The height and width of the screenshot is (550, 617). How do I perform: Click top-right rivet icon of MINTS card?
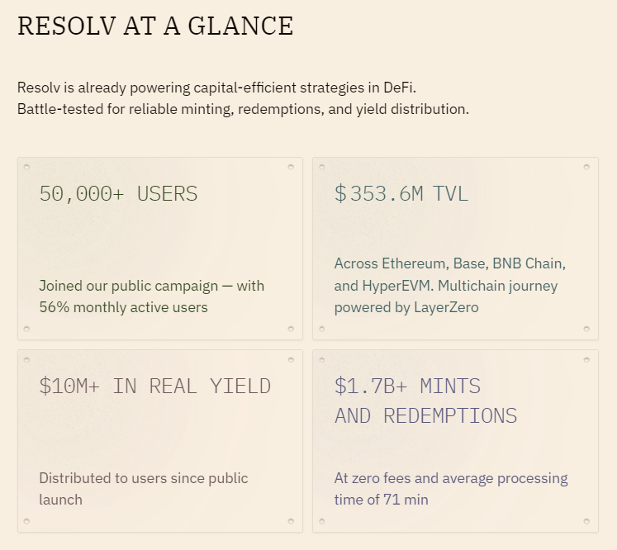(586, 359)
